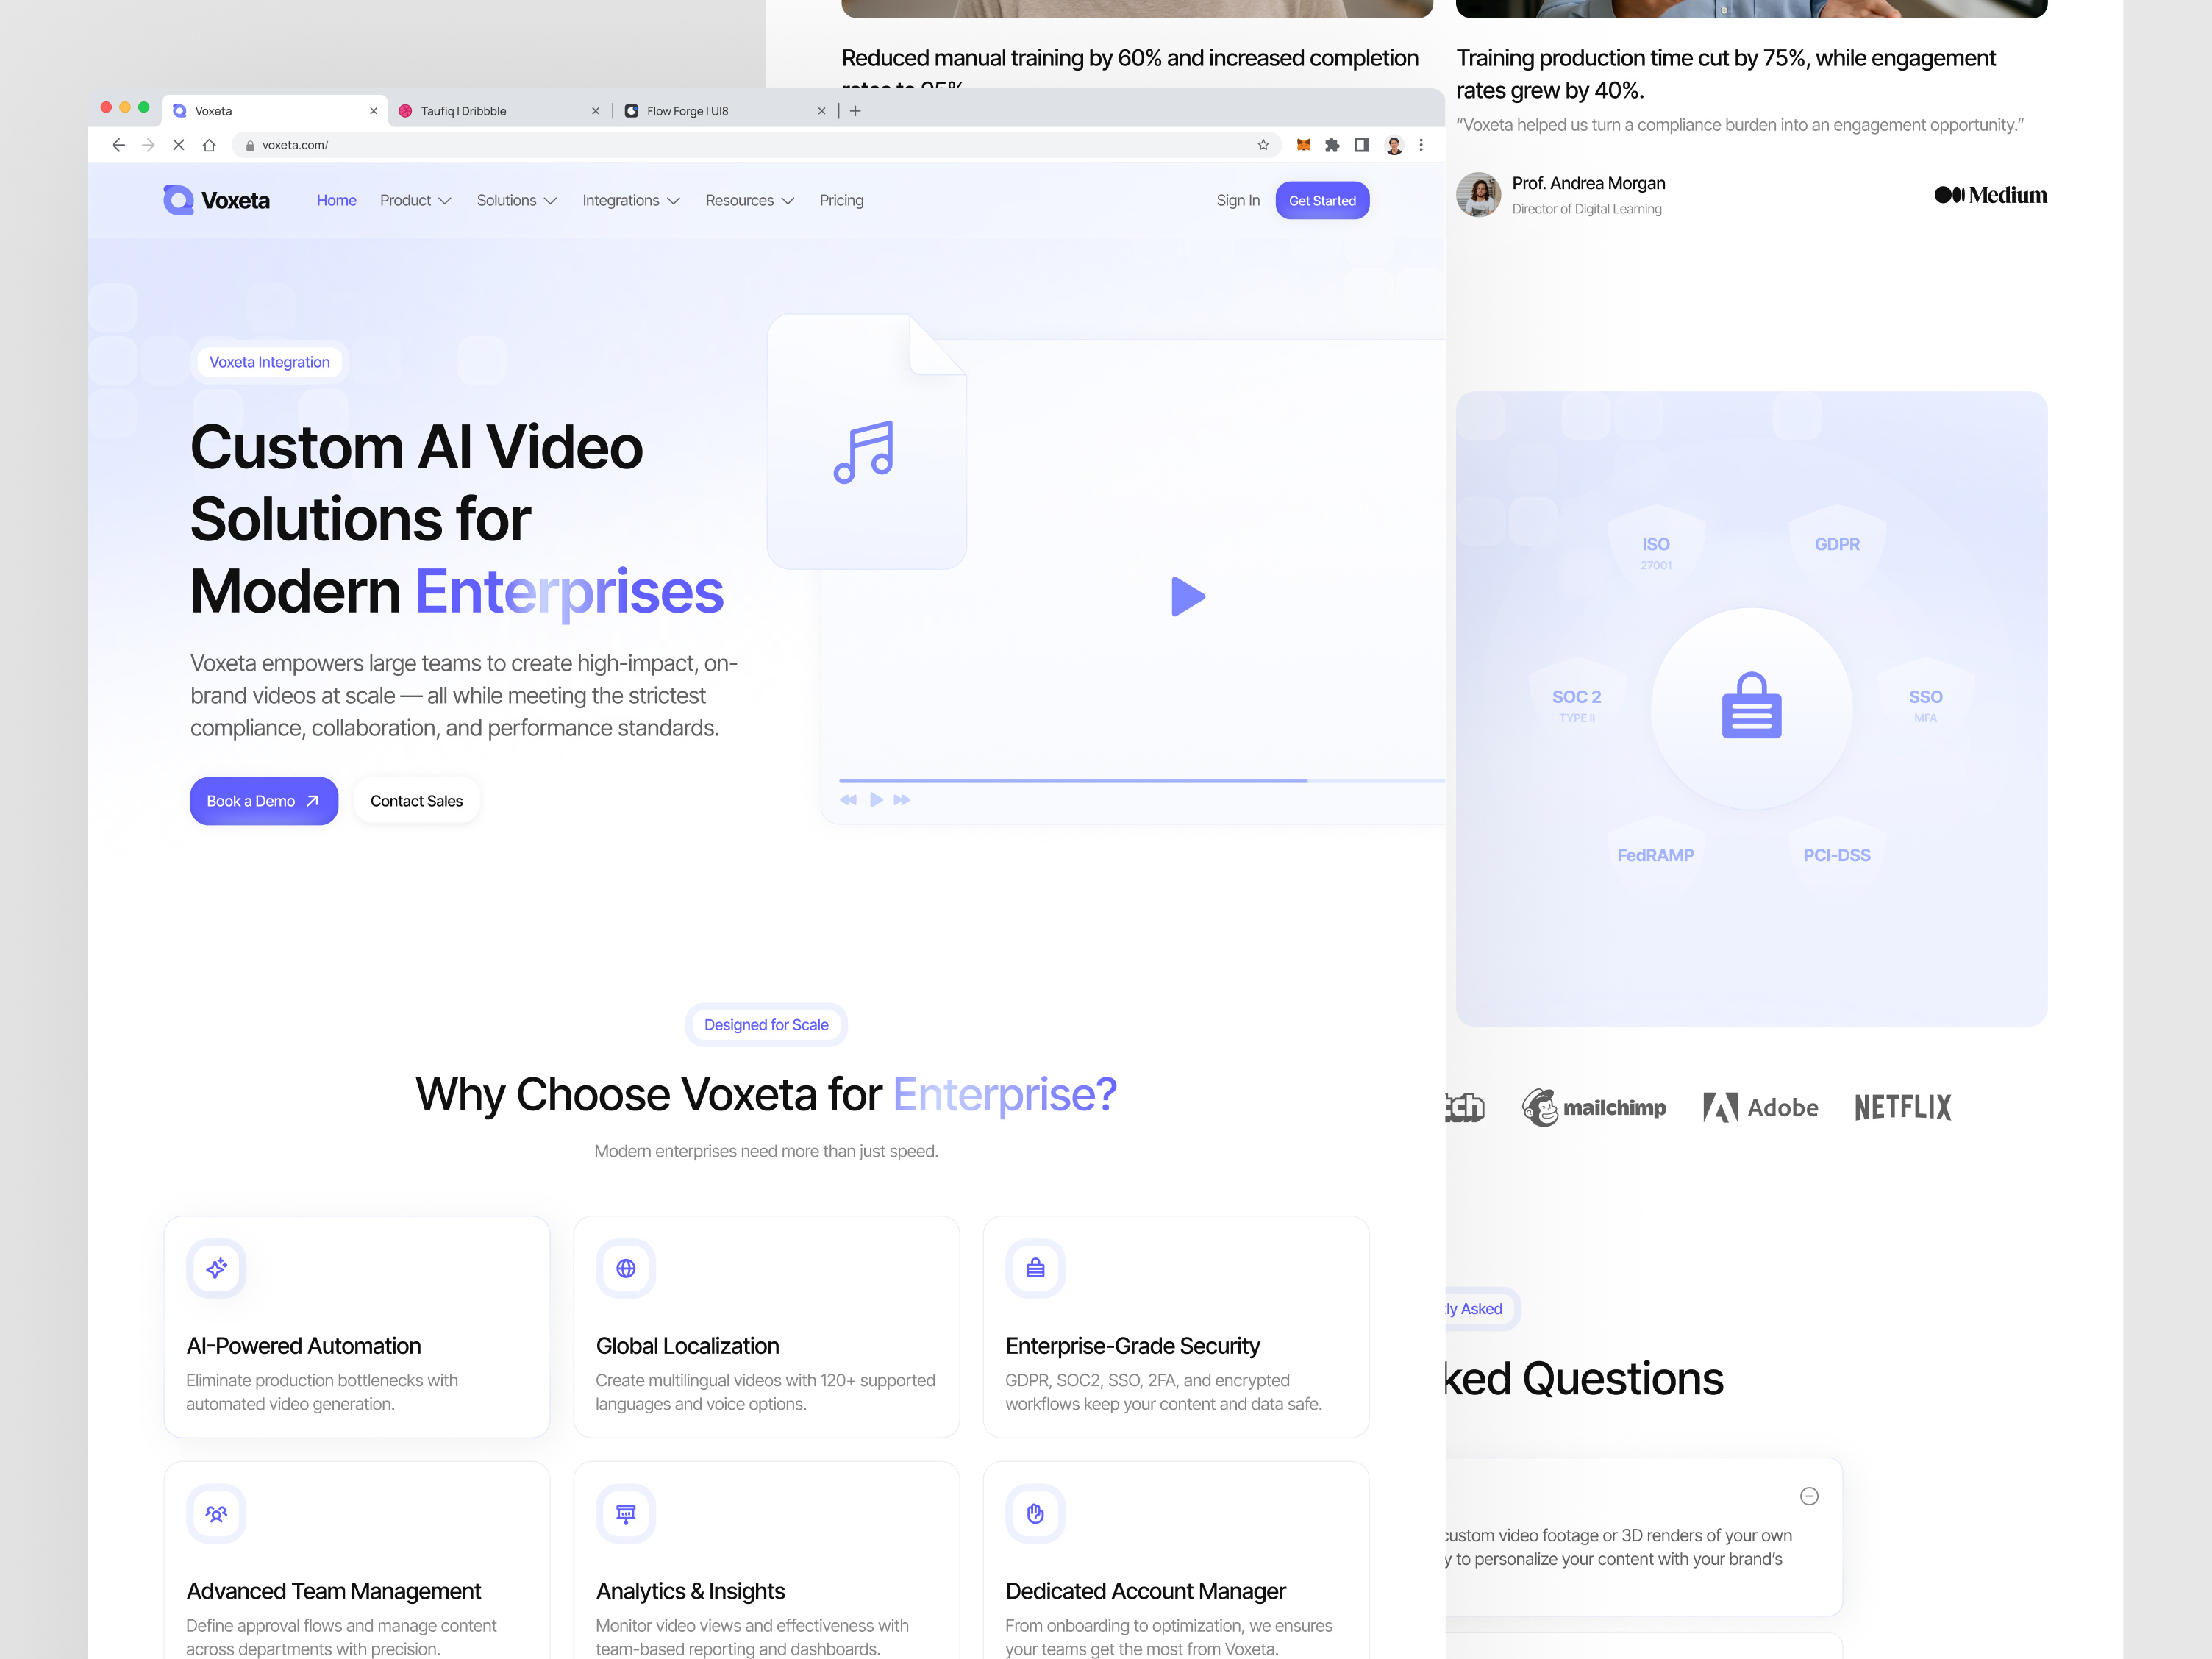Image resolution: width=2212 pixels, height=1659 pixels.
Task: Click the Enterprise-Grade Security lock icon
Action: 1035,1268
